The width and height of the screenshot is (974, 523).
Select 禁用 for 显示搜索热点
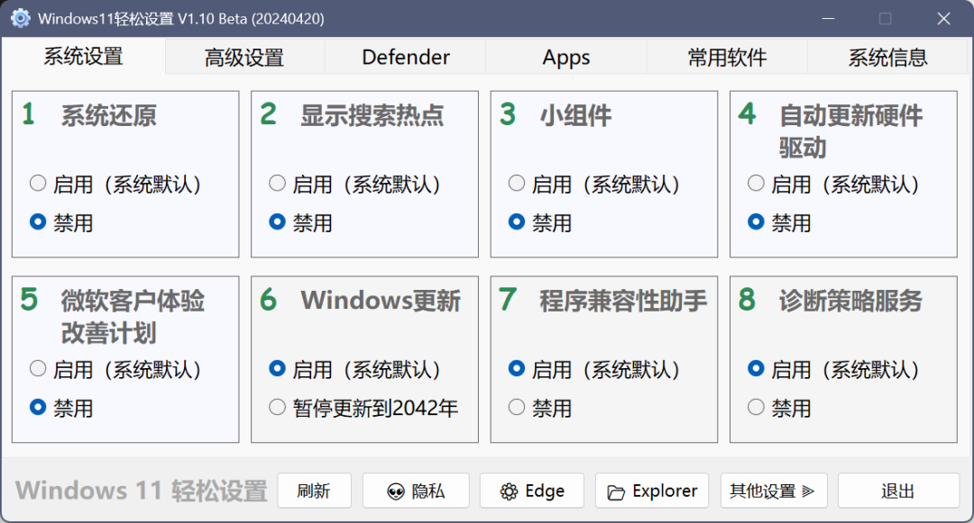[x=278, y=222]
